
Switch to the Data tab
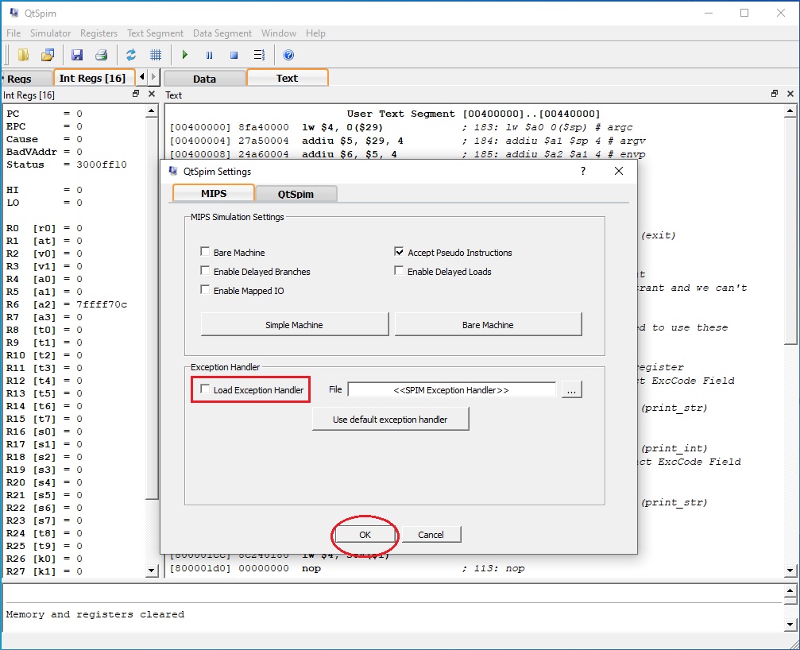click(205, 79)
